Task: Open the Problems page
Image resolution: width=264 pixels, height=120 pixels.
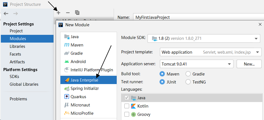Action: [x=18, y=99]
